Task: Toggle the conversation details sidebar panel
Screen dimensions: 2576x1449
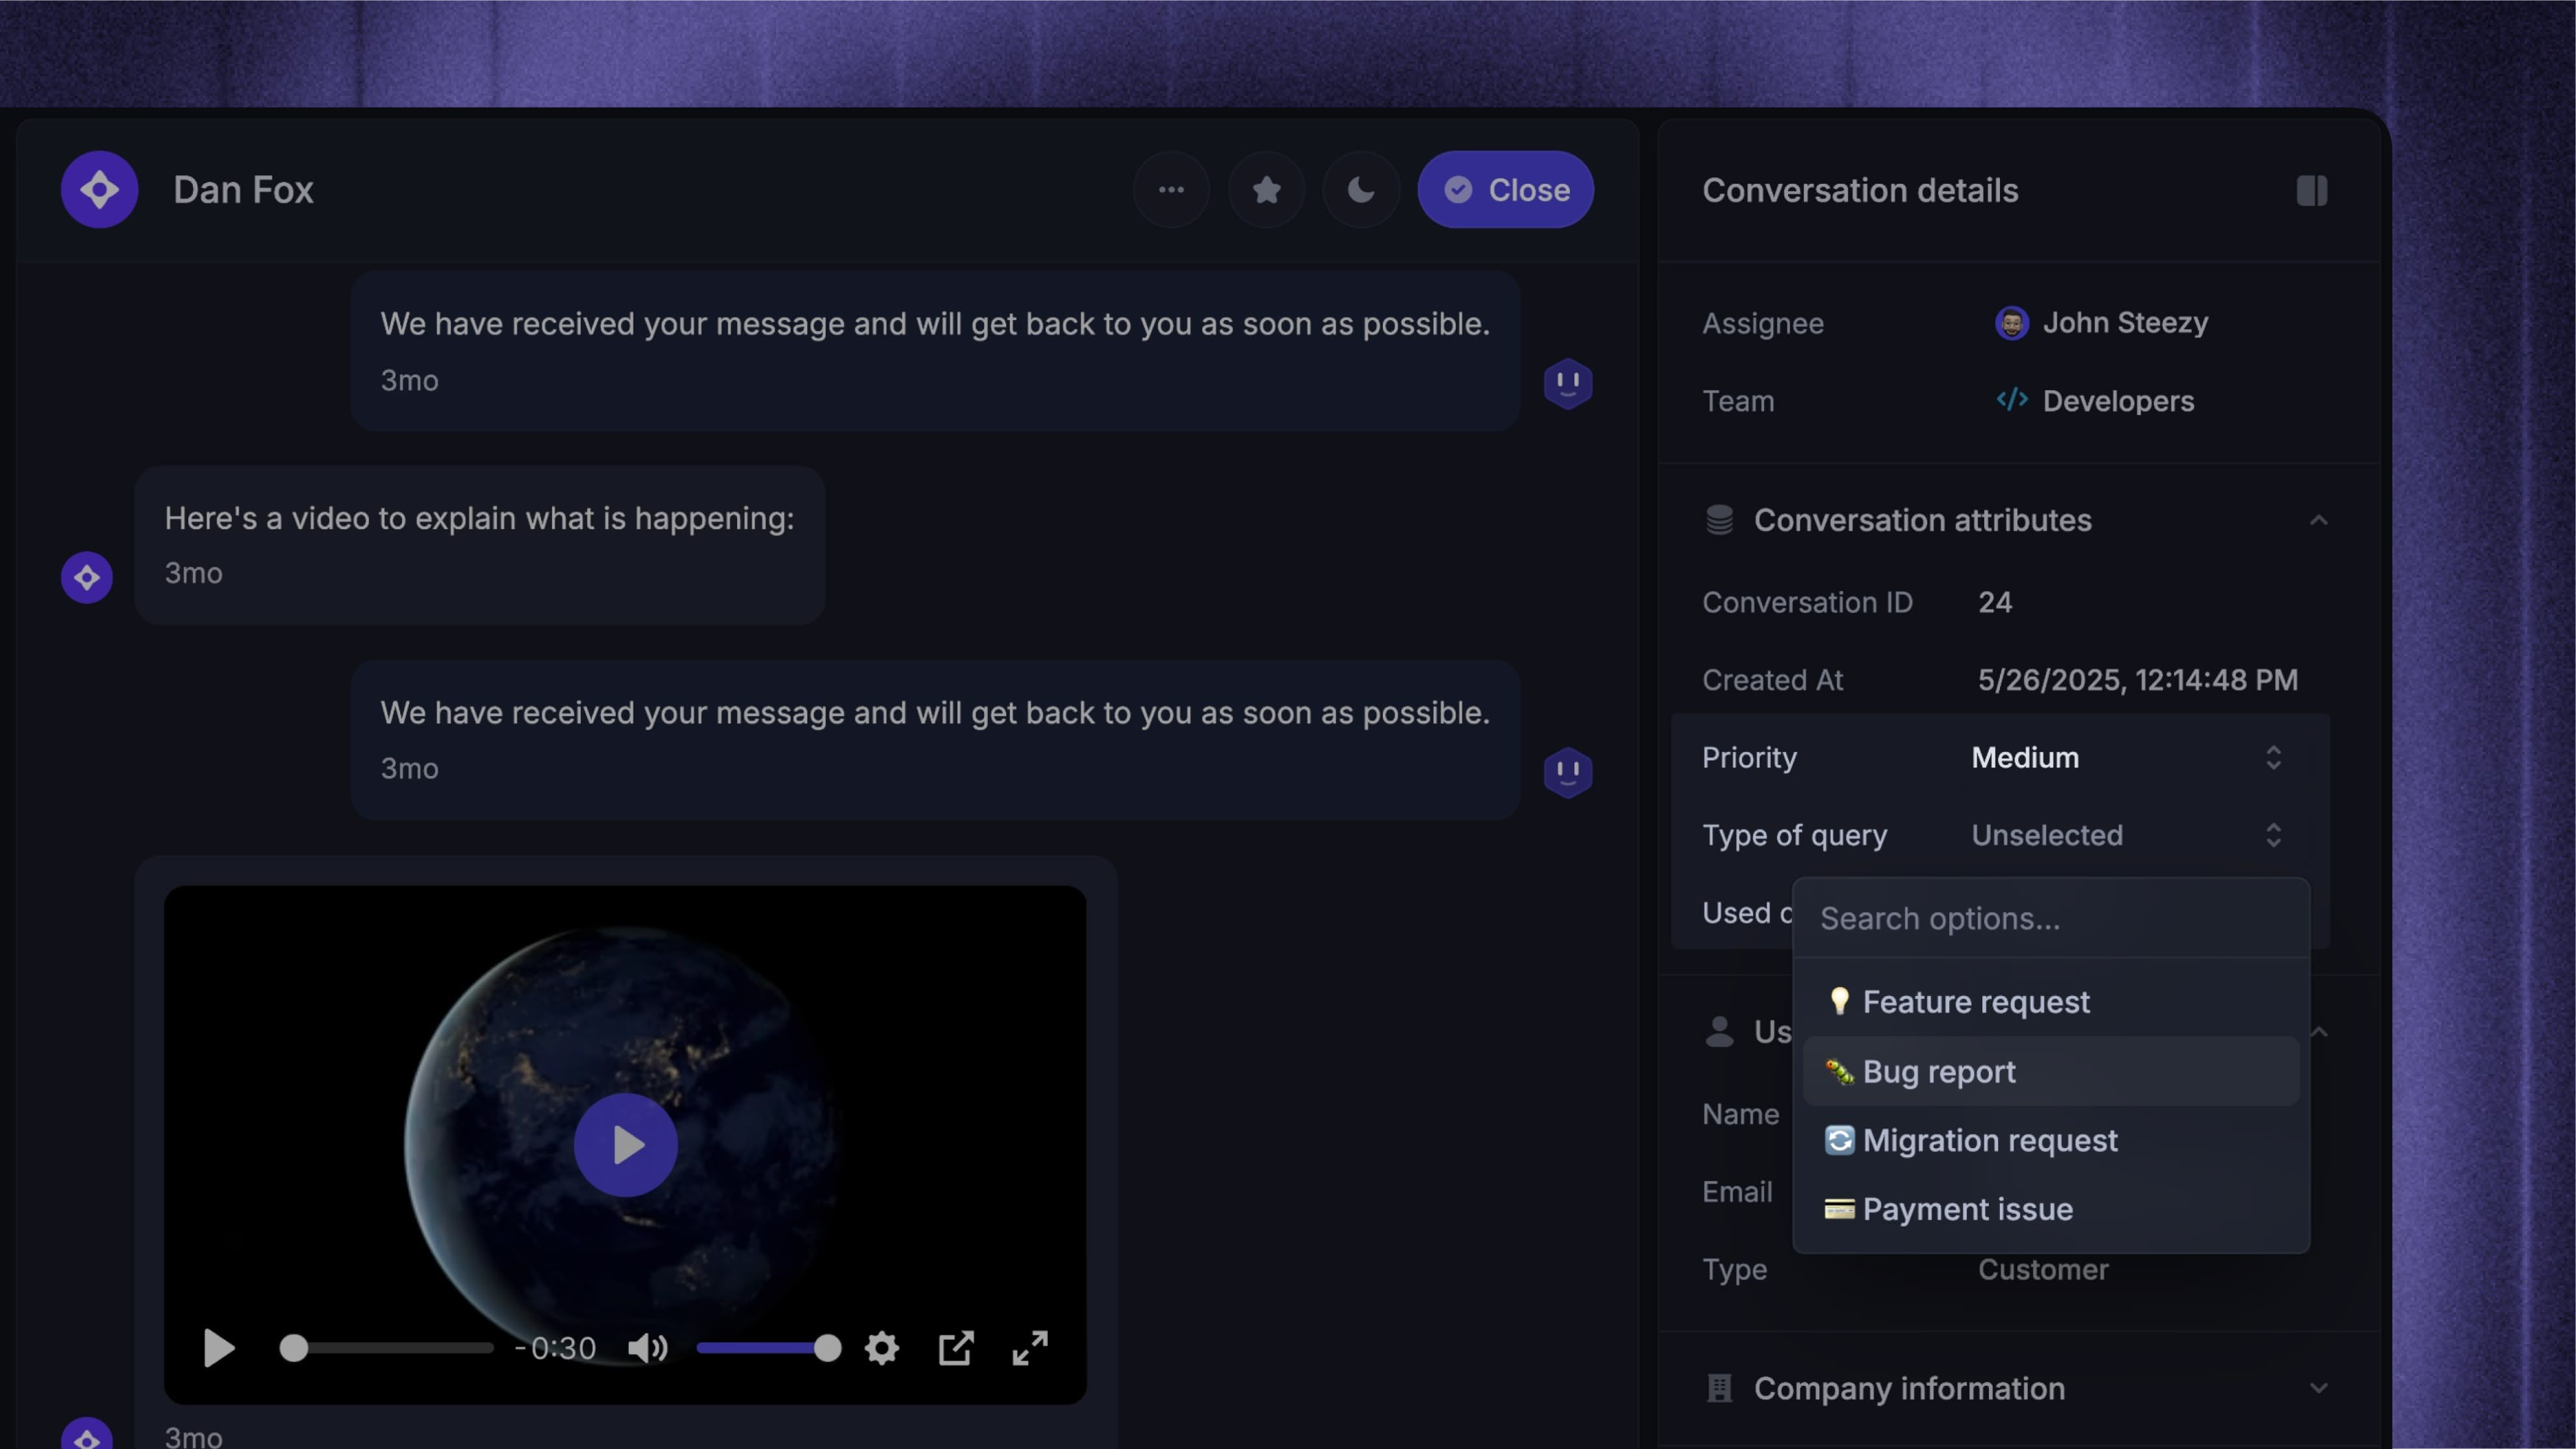Action: (x=2311, y=190)
